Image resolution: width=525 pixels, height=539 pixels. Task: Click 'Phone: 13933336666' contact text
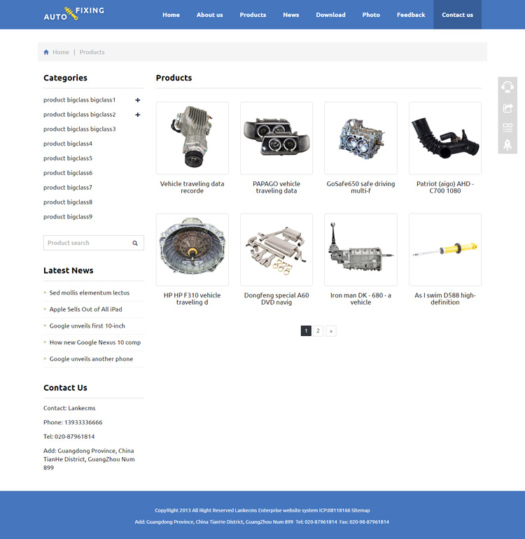click(73, 423)
